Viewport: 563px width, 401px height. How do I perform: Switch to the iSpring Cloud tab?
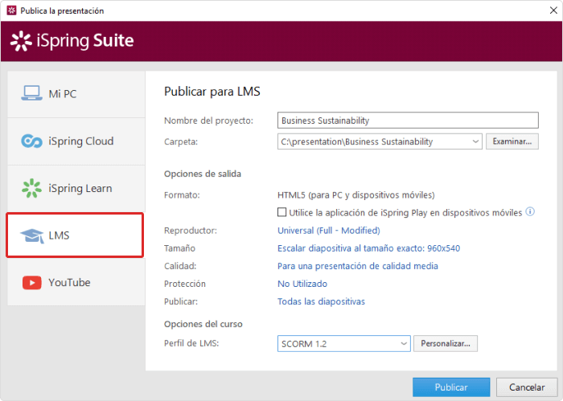(x=76, y=141)
